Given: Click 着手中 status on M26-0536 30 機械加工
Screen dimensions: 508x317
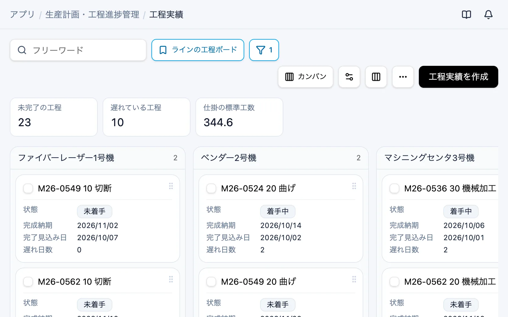Looking at the screenshot, I should click(461, 211).
